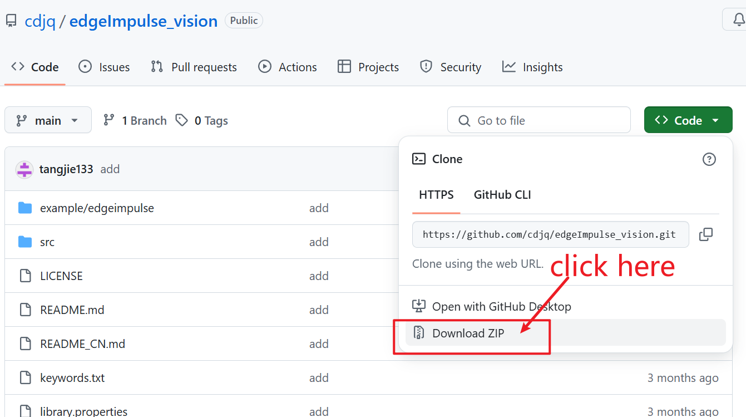
Task: Open the tangjie133 author link
Action: tap(66, 169)
